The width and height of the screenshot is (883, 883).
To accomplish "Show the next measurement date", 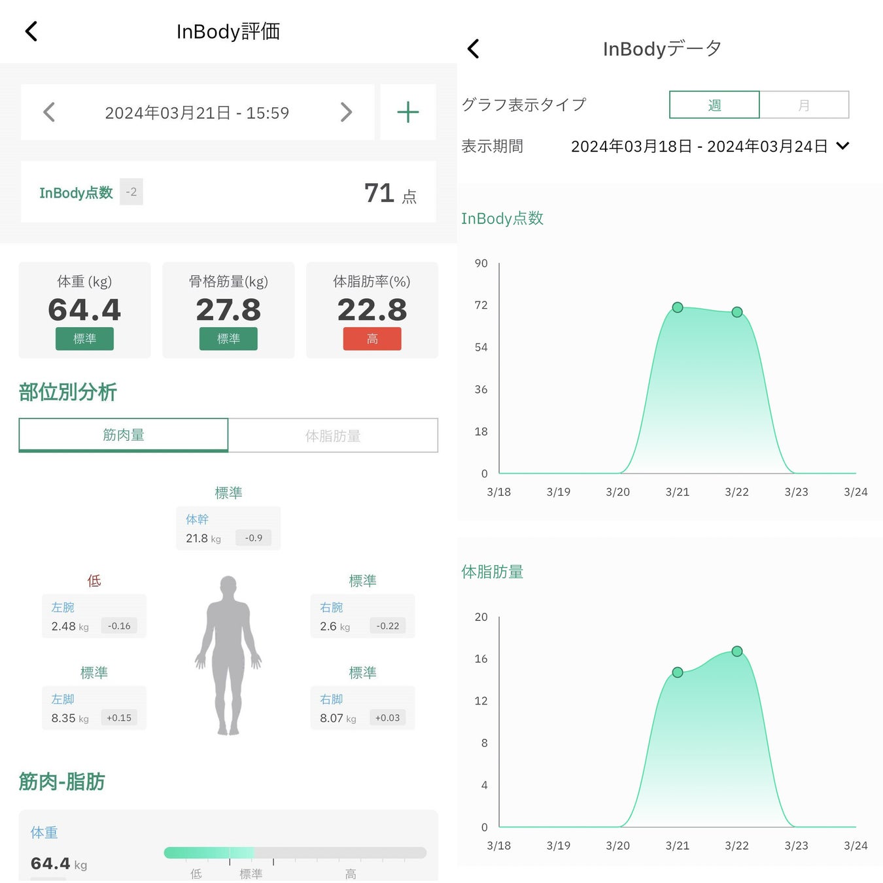I will click(346, 113).
